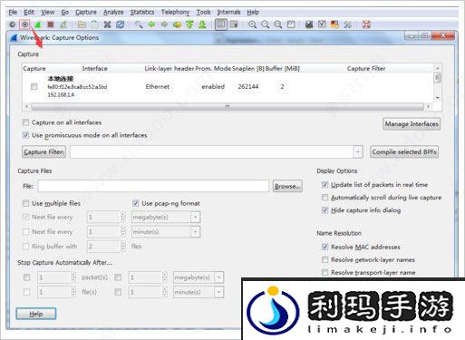Open the Statistics menu
The width and height of the screenshot is (465, 340).
tap(142, 12)
